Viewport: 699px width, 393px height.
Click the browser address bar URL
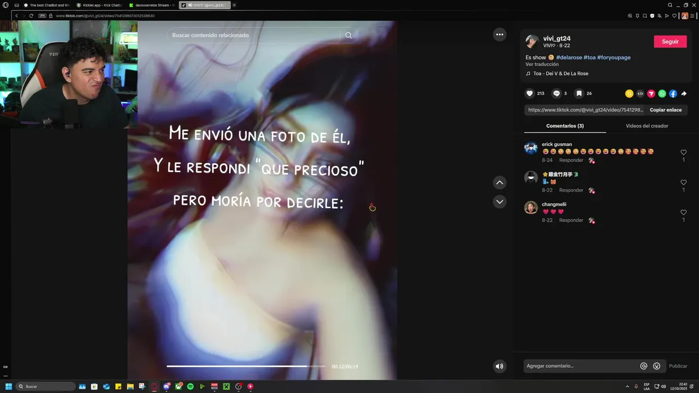[x=105, y=16]
